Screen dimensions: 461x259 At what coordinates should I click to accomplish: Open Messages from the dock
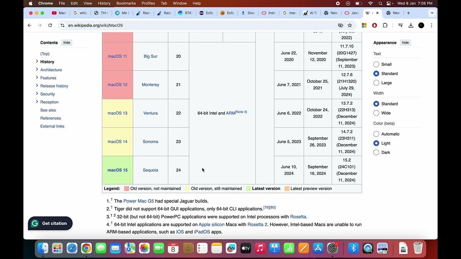click(x=101, y=248)
